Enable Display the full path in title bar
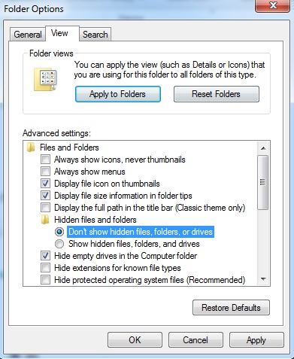294x359 pixels. [x=45, y=208]
